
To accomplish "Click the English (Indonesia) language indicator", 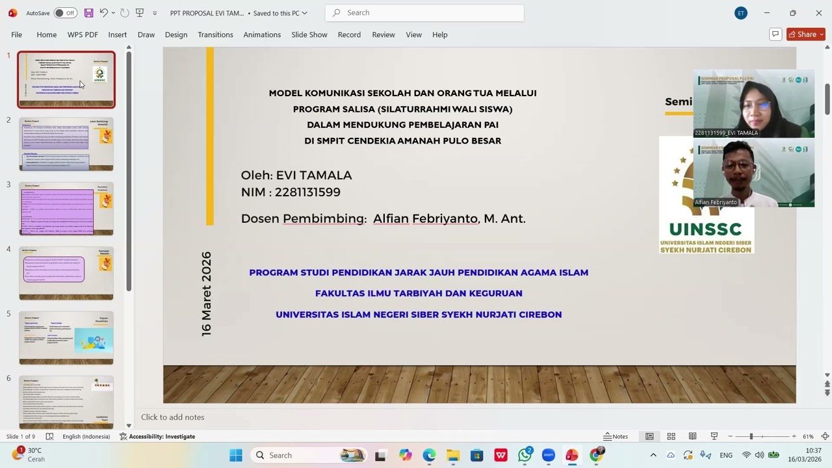I will (86, 436).
